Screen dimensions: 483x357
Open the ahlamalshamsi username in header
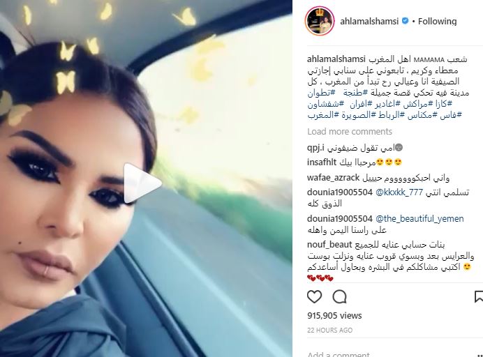(369, 21)
